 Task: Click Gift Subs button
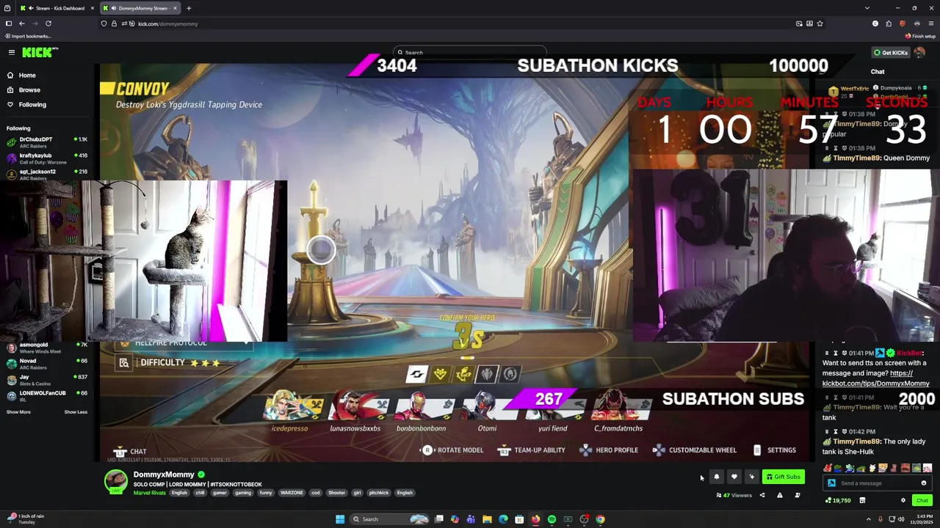(x=783, y=477)
